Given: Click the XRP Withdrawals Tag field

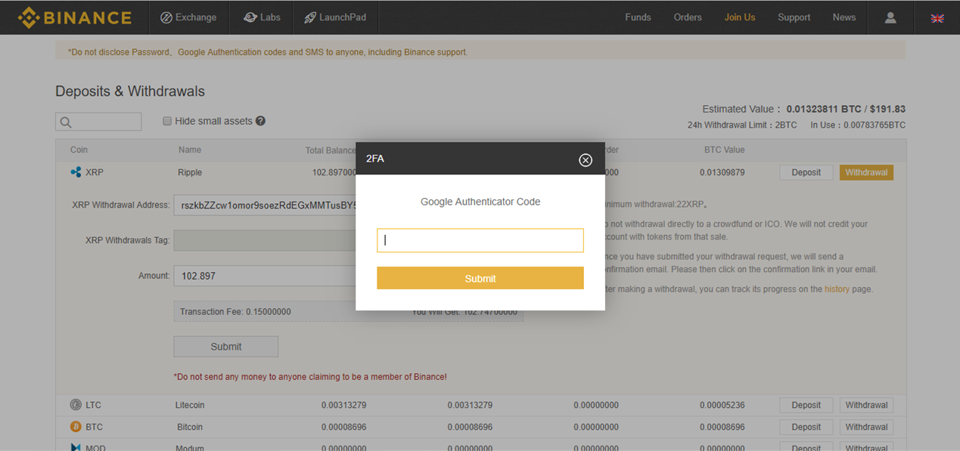Looking at the screenshot, I should pos(265,240).
